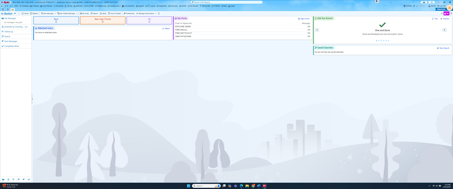Select the New High Priority message filter
This screenshot has height=189, width=453.
[x=103, y=20]
